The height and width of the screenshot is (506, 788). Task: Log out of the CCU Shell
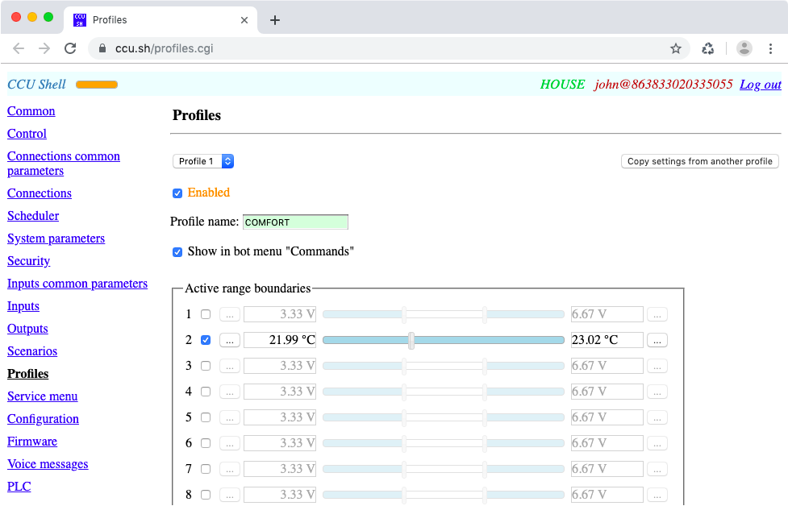tap(761, 85)
